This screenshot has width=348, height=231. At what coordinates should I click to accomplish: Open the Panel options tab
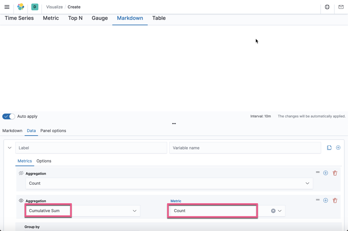click(x=53, y=130)
